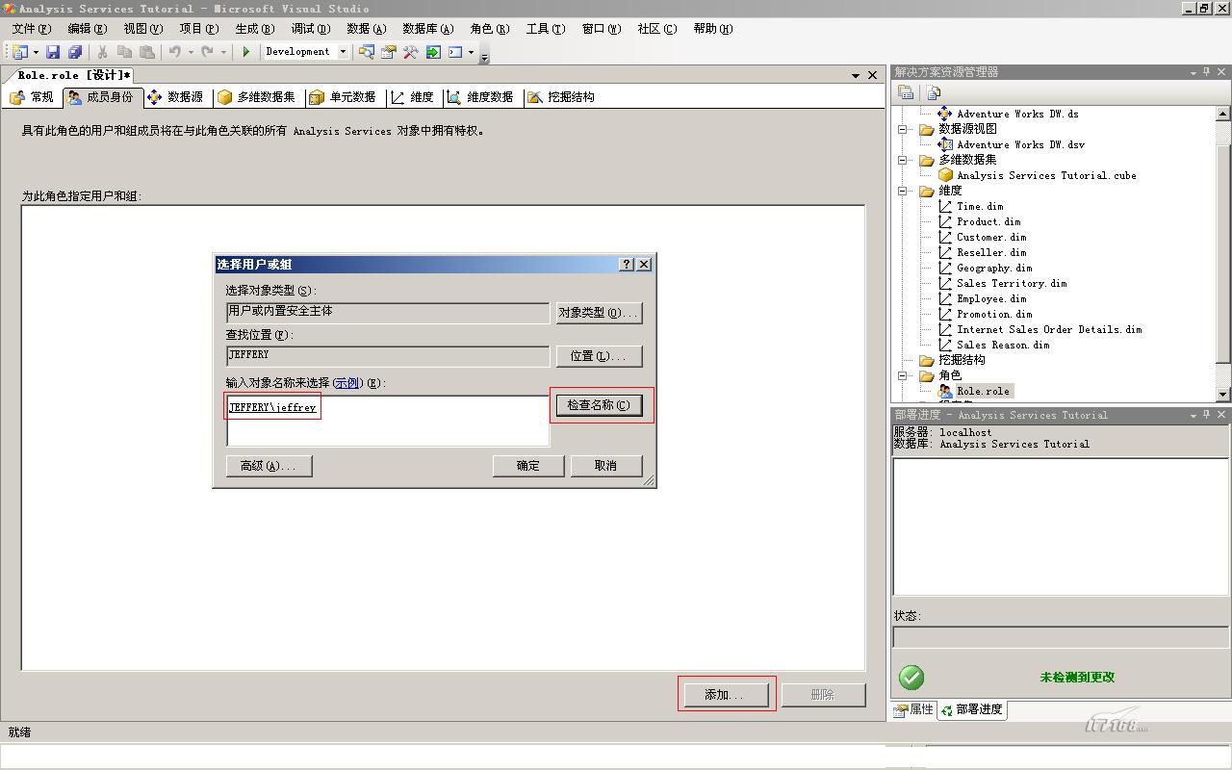Select the 挖掘结构 folder in Solution Explorer
The height and width of the screenshot is (770, 1232).
pos(962,360)
